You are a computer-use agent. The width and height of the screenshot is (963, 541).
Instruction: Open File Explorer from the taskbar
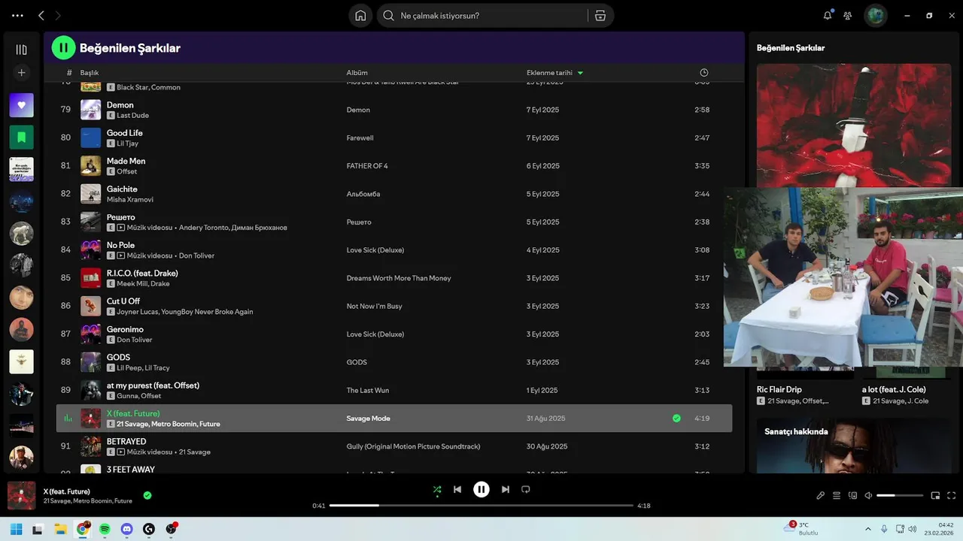point(60,529)
